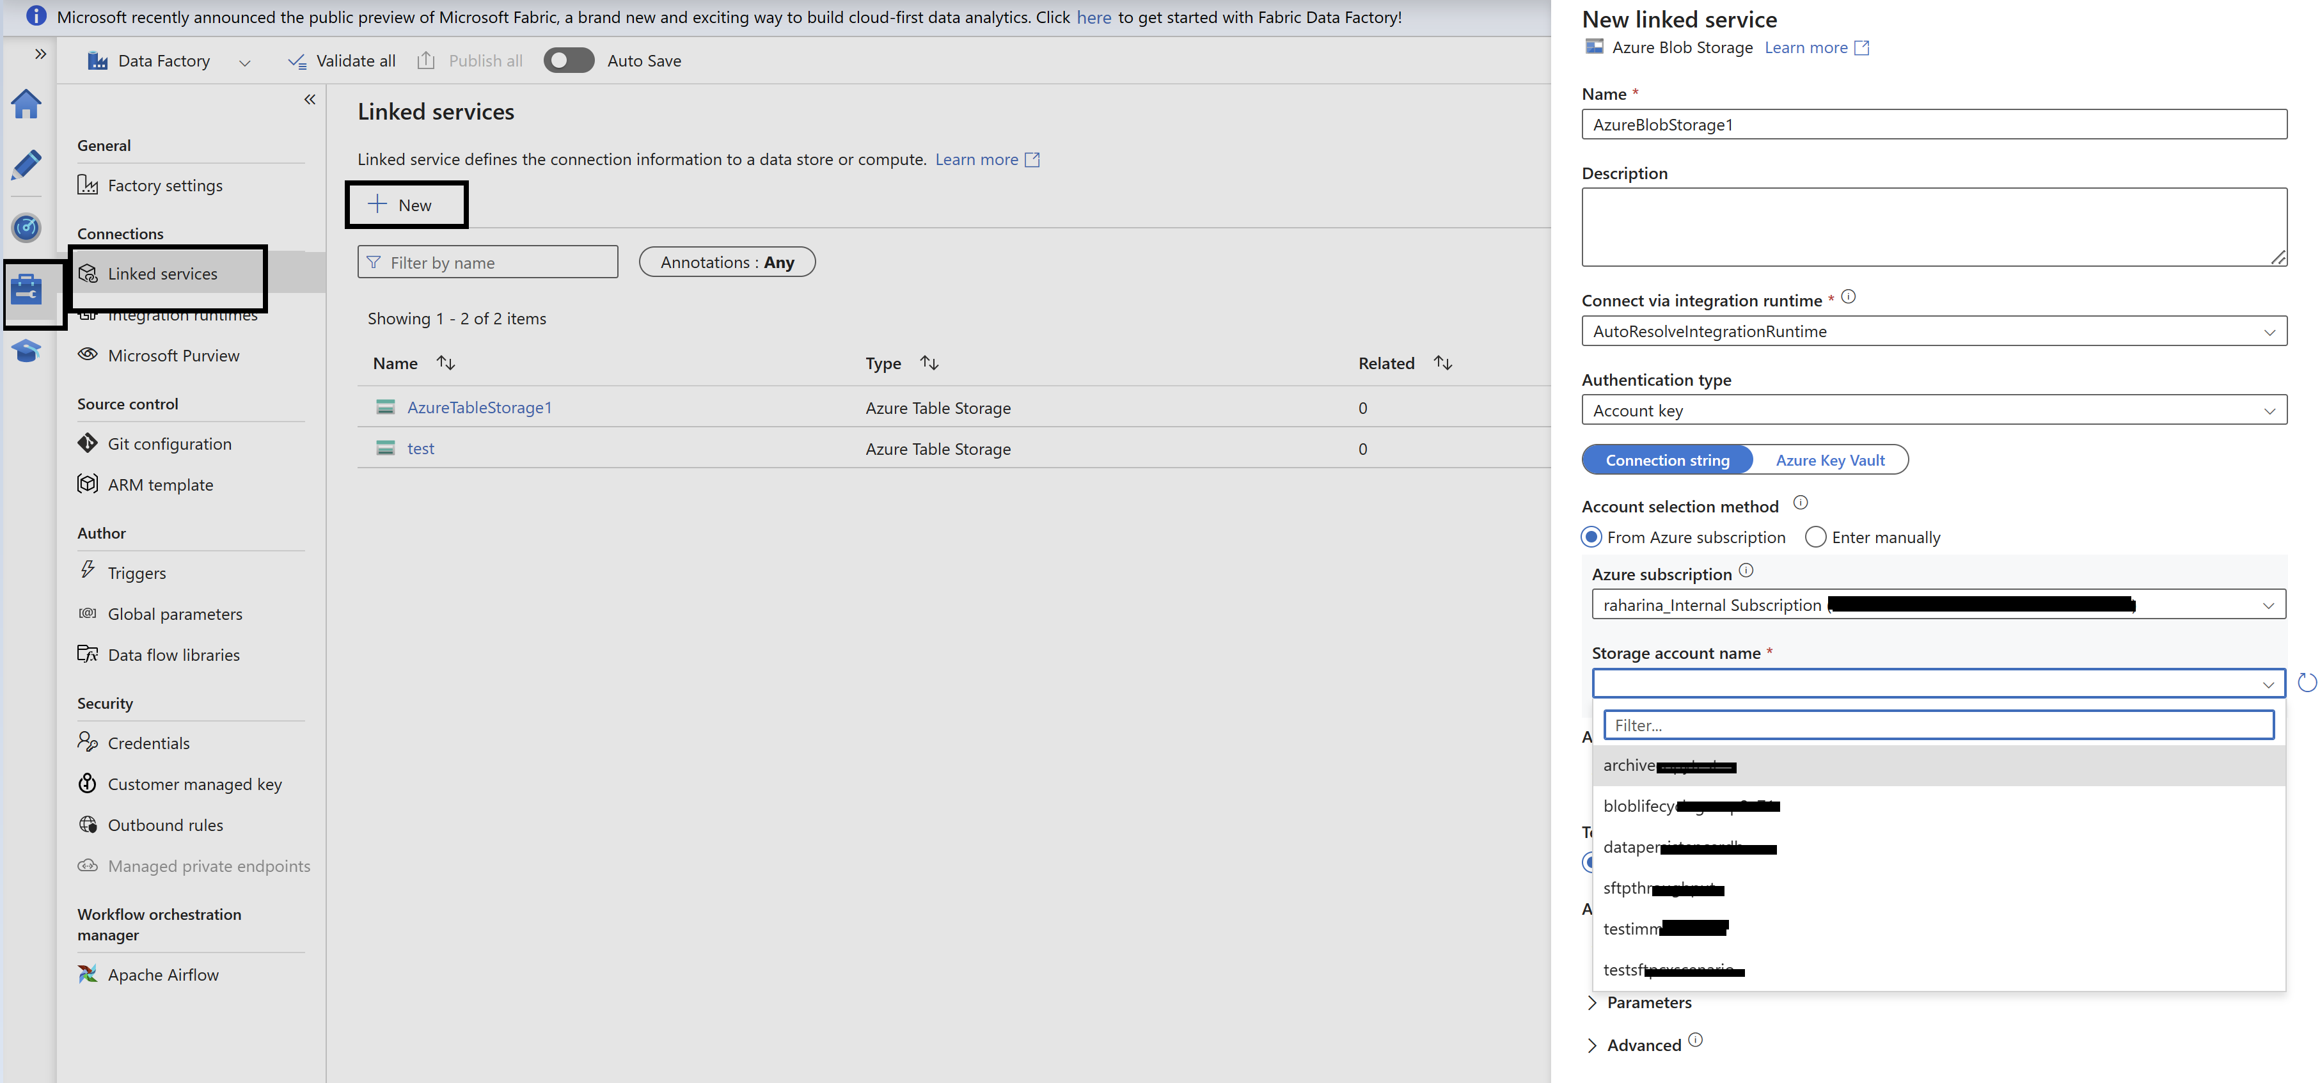Open Git configuration in the side menu
This screenshot has height=1083, width=2320.
point(170,444)
